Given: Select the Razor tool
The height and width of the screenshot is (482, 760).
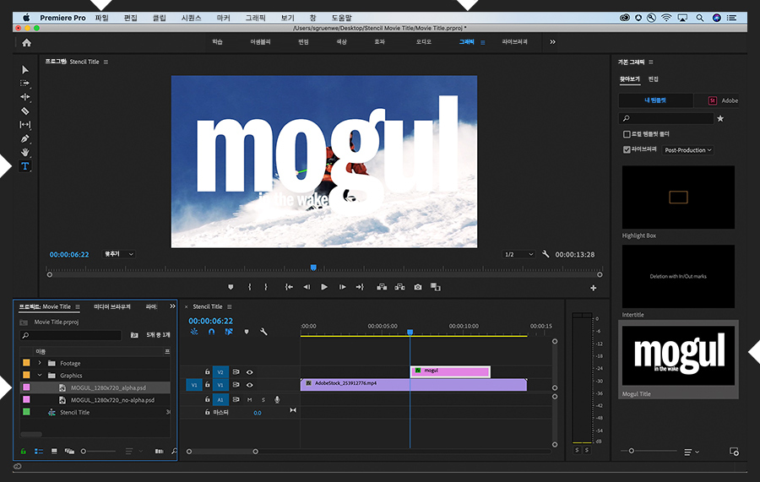Looking at the screenshot, I should click(x=25, y=111).
